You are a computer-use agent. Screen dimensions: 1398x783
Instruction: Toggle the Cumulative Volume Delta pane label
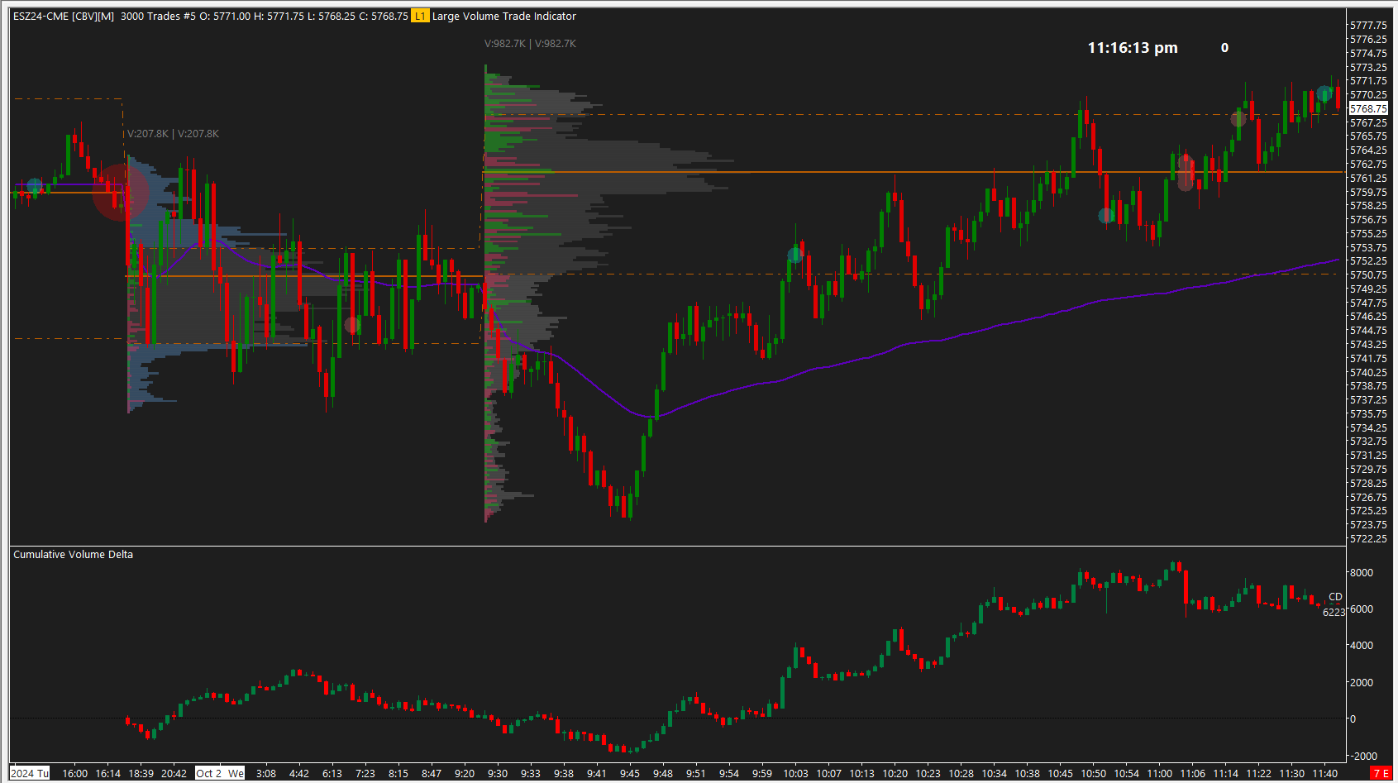(72, 554)
